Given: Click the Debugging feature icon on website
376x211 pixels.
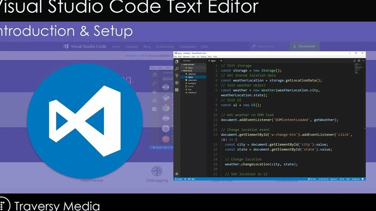Looking at the screenshot, I should click(157, 171).
